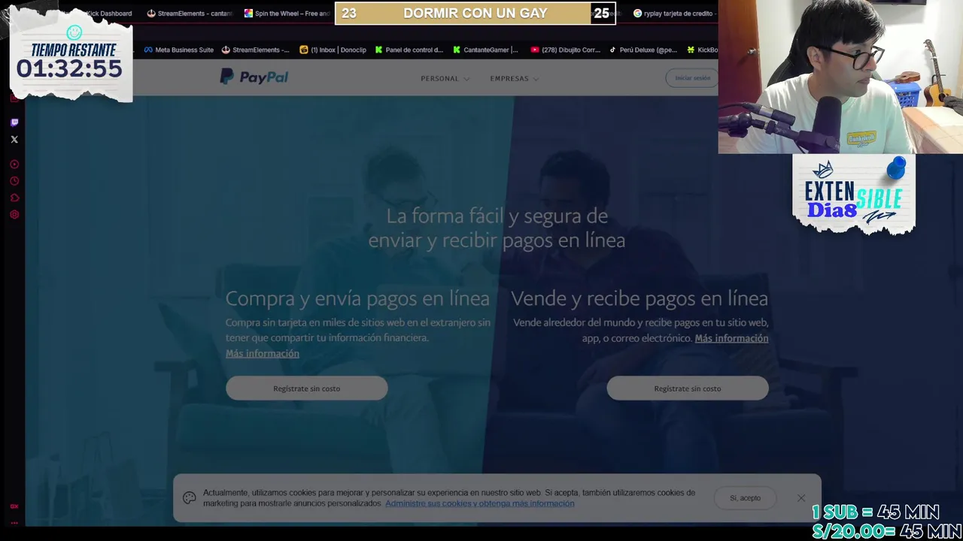Image resolution: width=963 pixels, height=541 pixels.
Task: Open the ryplay tarjeta de credito tab
Action: tap(674, 14)
